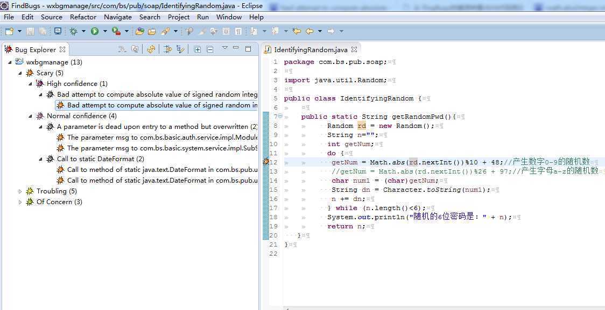Image resolution: width=605 pixels, height=310 pixels.
Task: Select the Bug Explorer view tab
Action: (x=35, y=49)
